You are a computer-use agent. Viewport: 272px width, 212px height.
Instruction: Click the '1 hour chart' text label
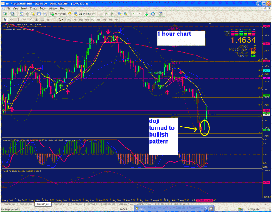click(x=174, y=34)
